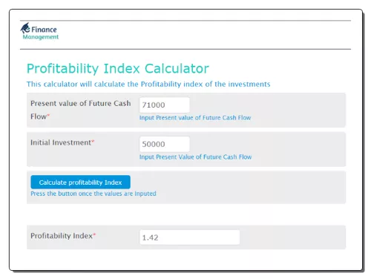The image size is (371, 279).
Task: Click the word Management in the logo
Action: point(41,37)
